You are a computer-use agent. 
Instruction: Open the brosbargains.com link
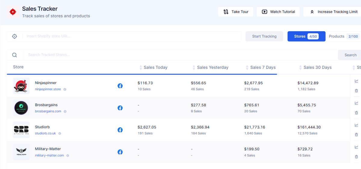48,111
